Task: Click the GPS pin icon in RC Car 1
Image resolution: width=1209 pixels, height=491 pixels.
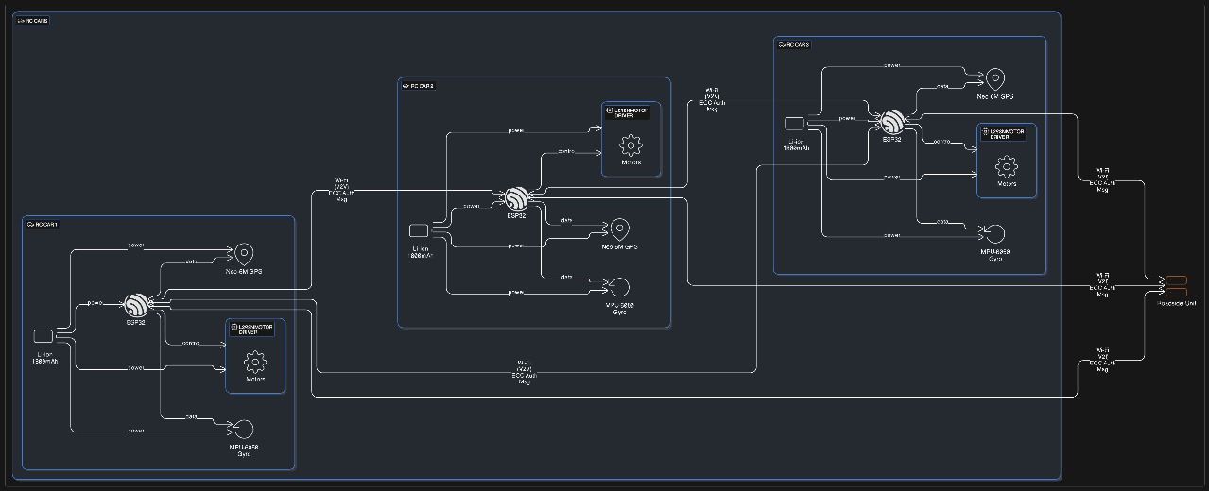Action: [244, 253]
